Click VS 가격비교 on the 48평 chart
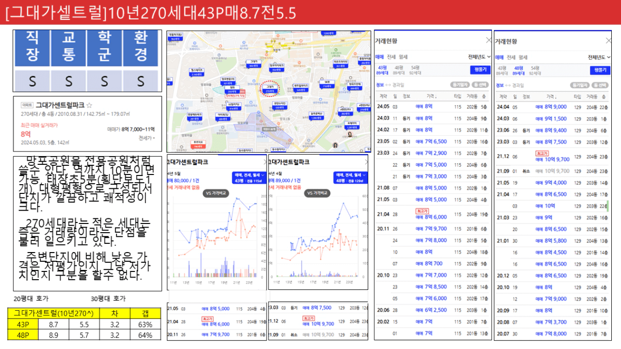621x349 pixels. (318, 193)
